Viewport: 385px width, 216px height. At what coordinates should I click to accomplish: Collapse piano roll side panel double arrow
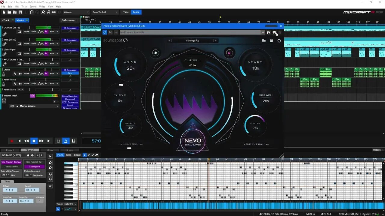click(x=50, y=186)
